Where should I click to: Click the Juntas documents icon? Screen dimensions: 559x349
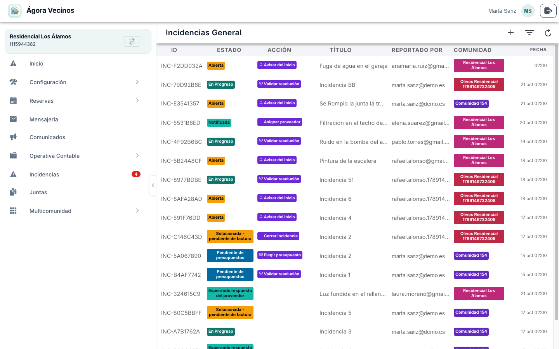pos(13,192)
